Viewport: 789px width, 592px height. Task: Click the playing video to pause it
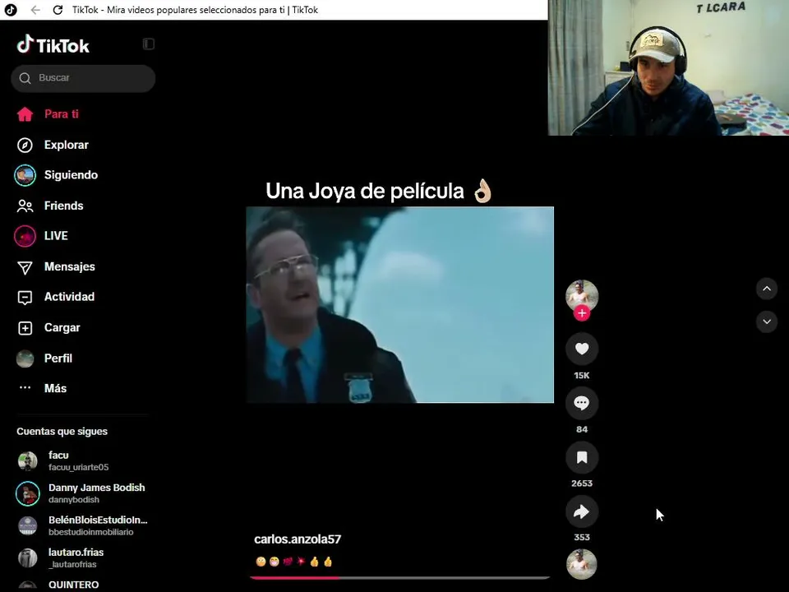point(400,304)
